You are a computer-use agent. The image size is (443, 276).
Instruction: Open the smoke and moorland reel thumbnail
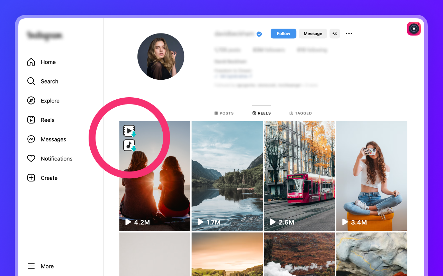click(x=299, y=254)
